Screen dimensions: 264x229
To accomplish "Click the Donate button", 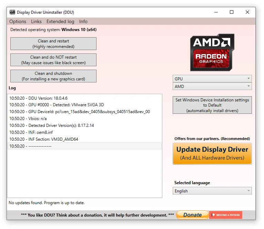I will click(192, 215).
